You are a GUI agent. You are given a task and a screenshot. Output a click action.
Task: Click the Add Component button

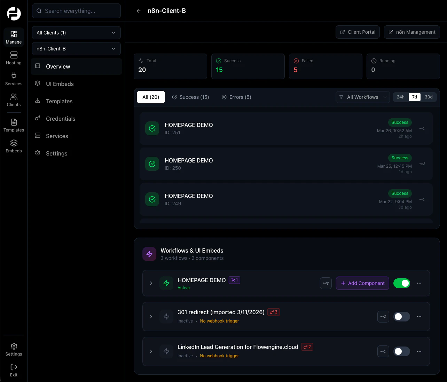(x=362, y=283)
